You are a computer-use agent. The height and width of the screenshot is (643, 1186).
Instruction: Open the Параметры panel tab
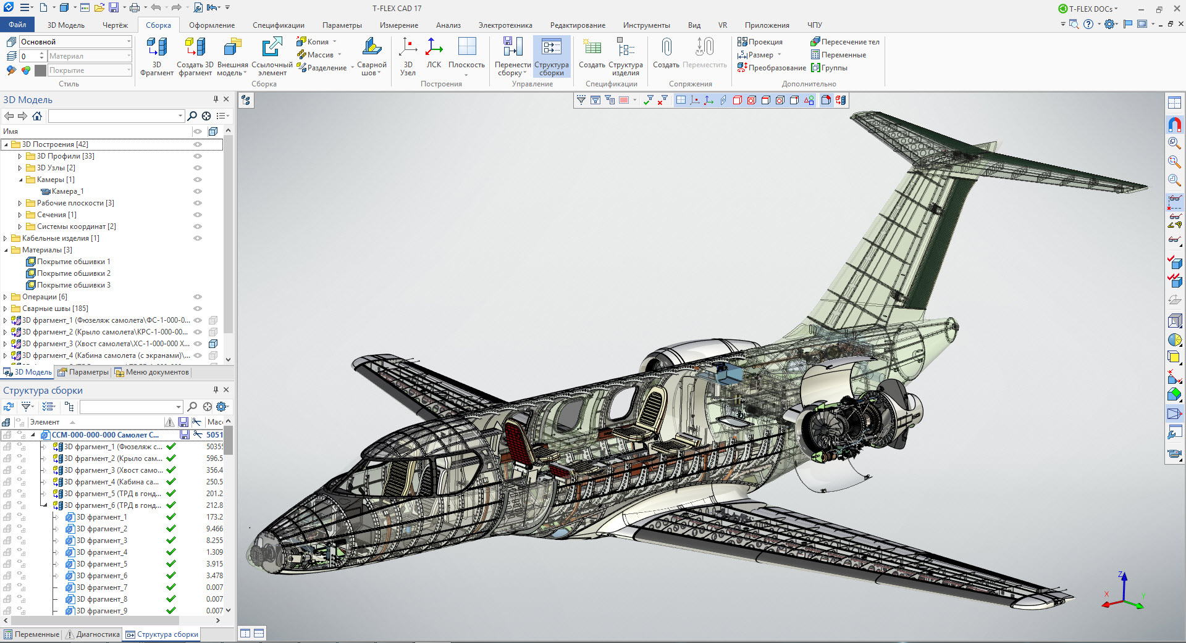click(83, 372)
